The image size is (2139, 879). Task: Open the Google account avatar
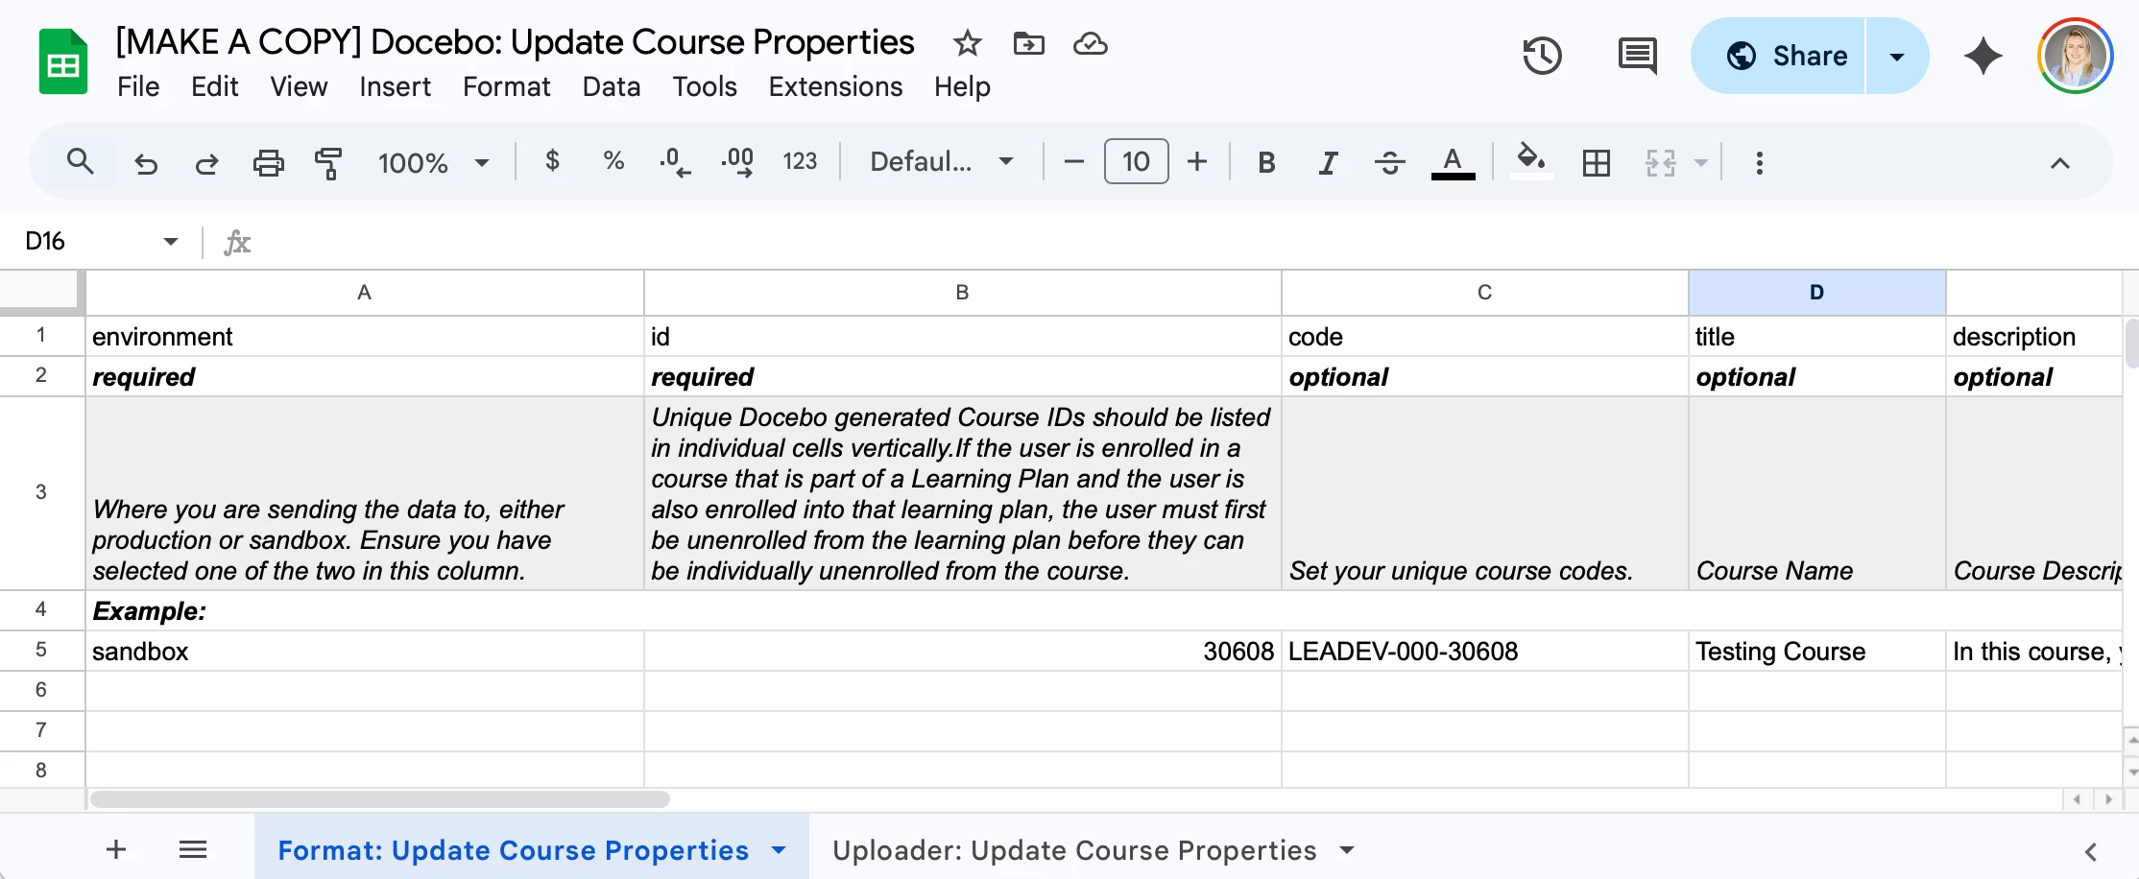2075,56
